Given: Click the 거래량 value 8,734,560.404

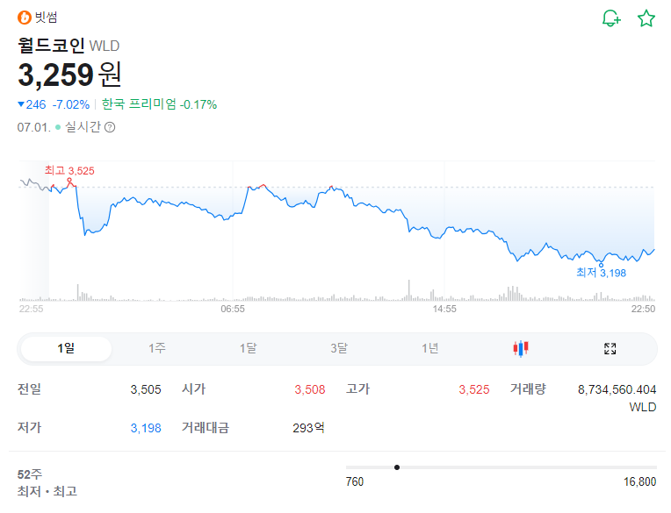Looking at the screenshot, I should click(x=617, y=389).
